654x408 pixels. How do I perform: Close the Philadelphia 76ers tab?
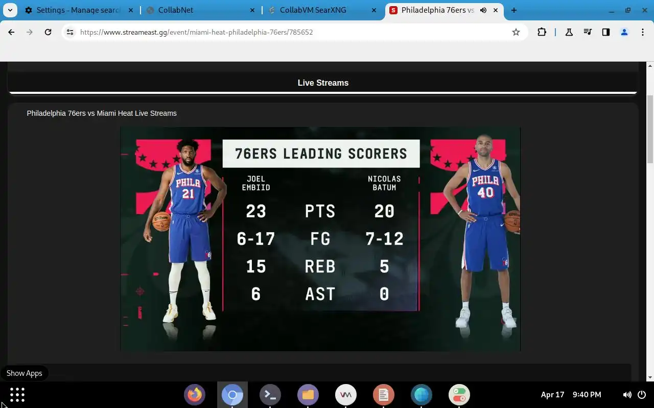click(x=496, y=10)
